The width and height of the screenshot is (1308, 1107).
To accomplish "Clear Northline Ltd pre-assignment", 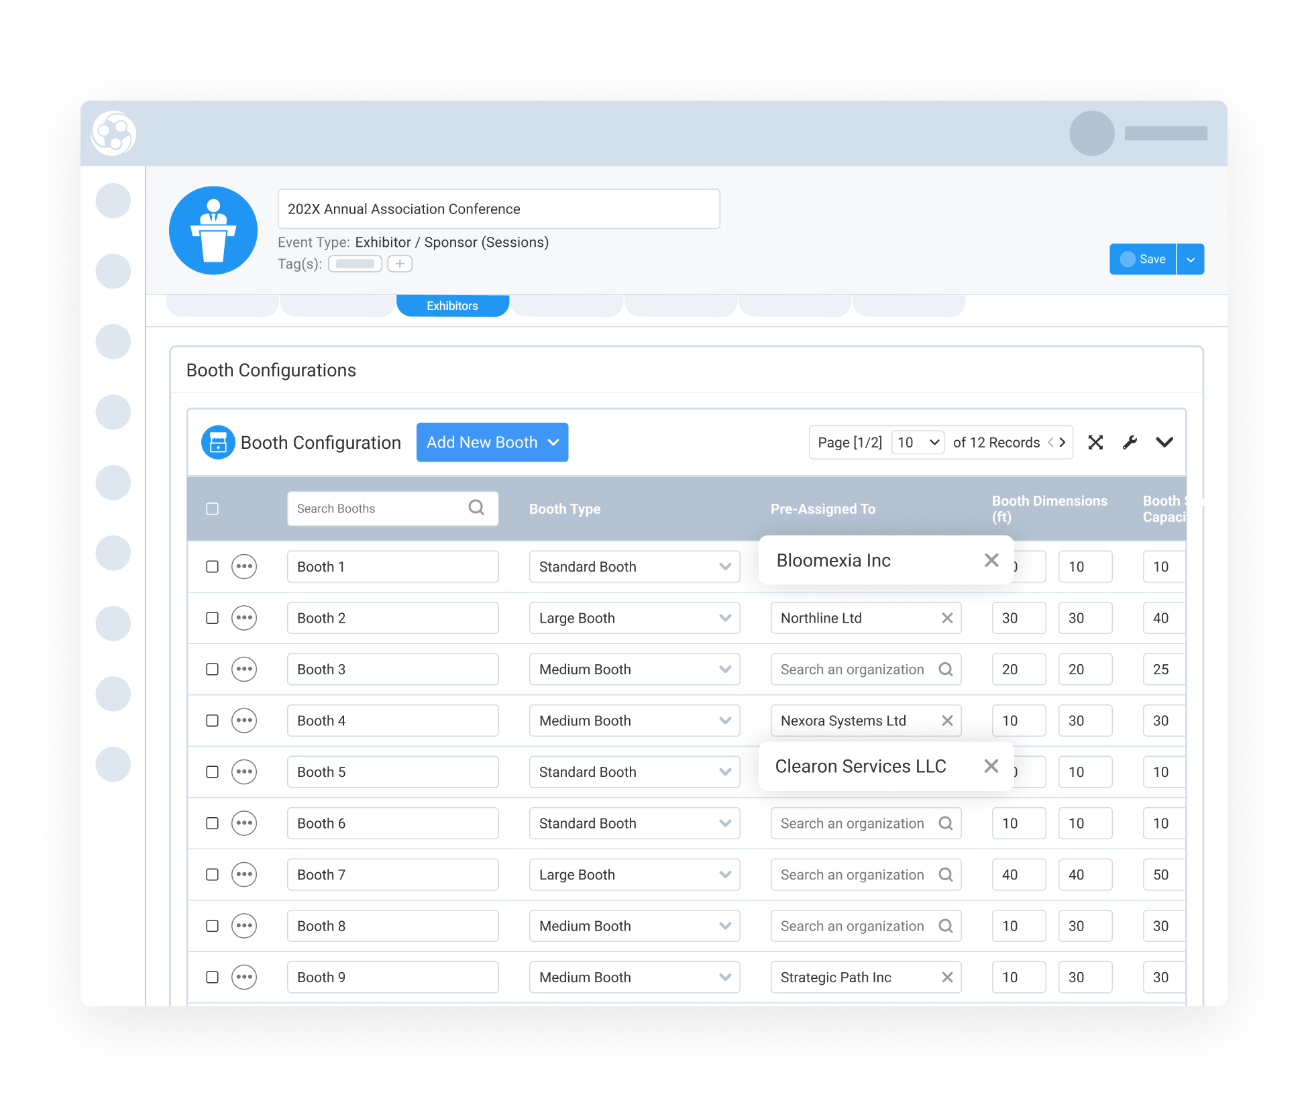I will coord(947,618).
